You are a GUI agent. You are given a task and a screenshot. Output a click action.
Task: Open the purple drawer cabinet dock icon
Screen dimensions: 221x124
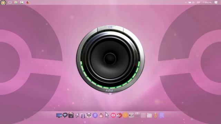pos(83,116)
